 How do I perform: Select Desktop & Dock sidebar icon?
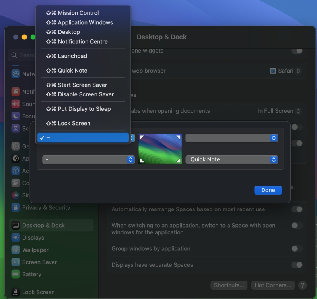[x=16, y=226]
